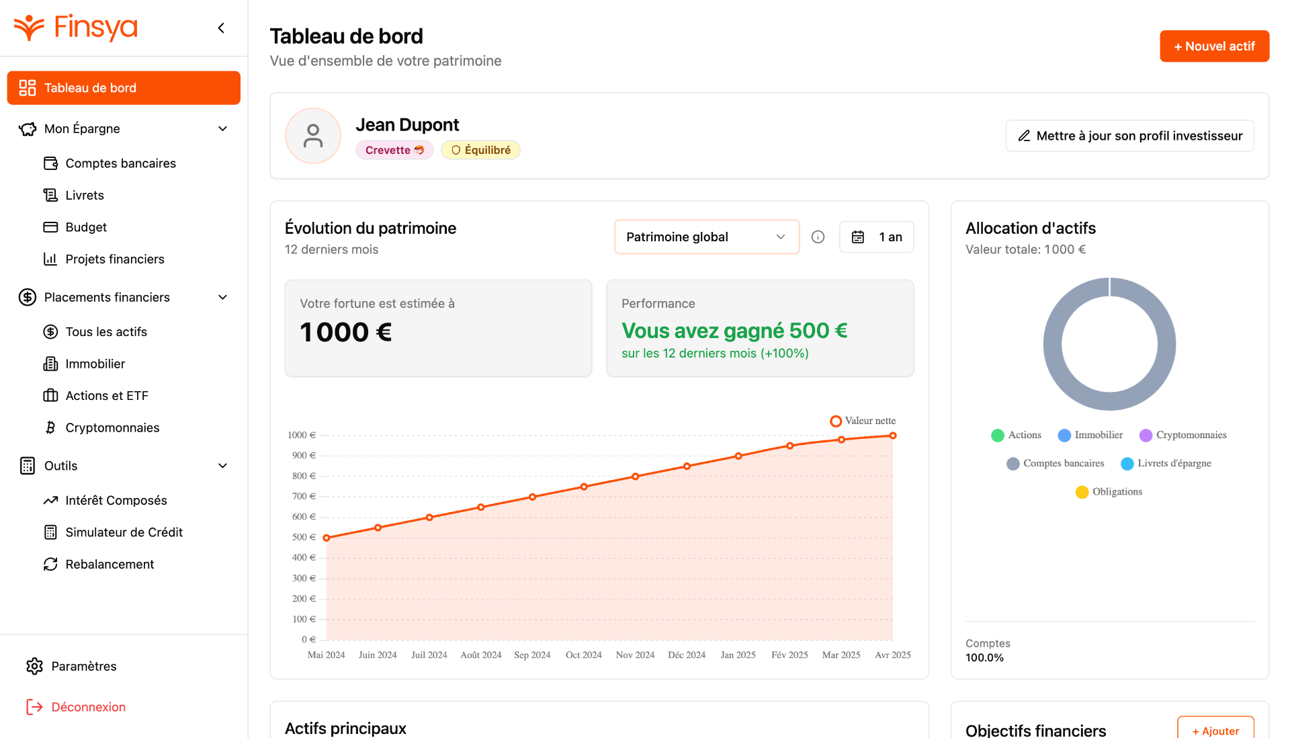
Task: Click the Avr 2025 data point on chart
Action: [x=893, y=436]
